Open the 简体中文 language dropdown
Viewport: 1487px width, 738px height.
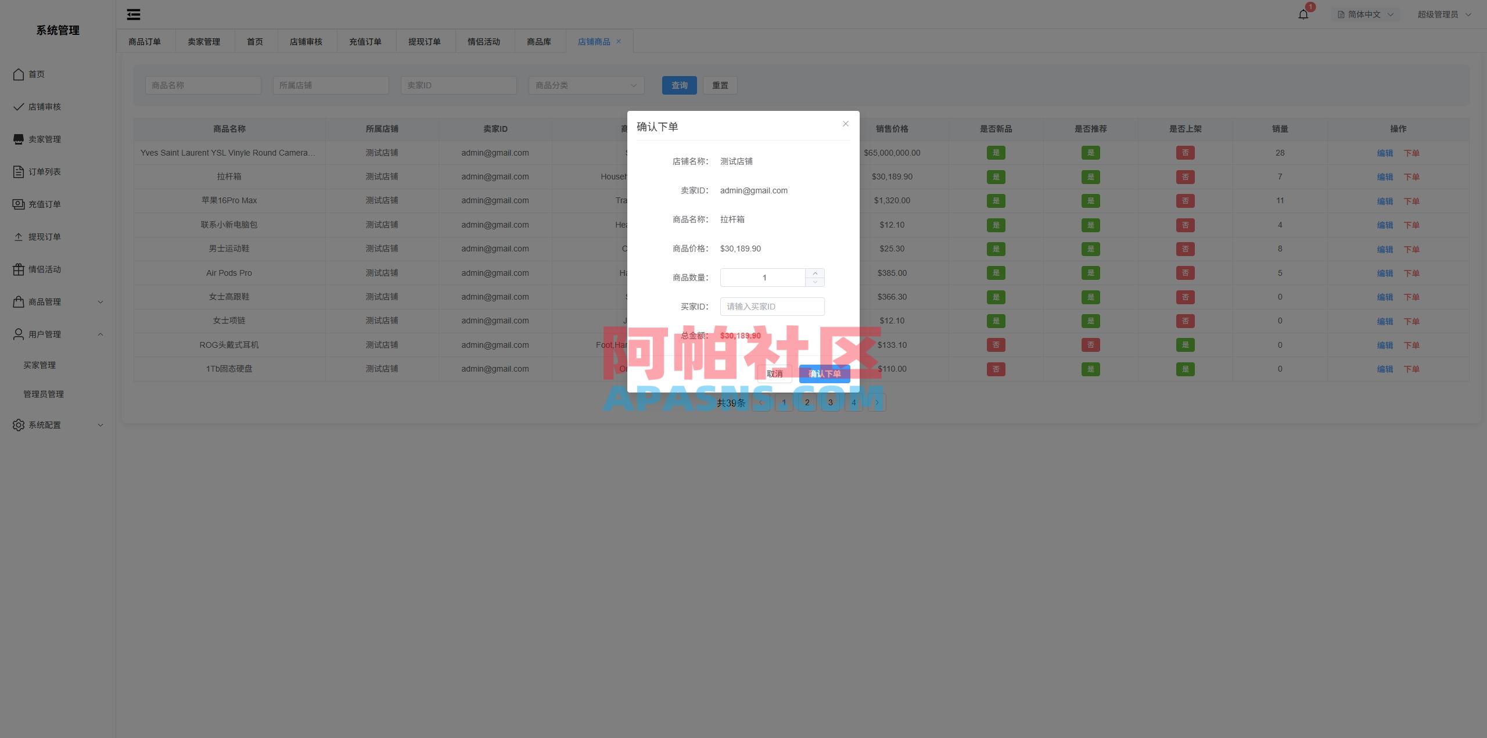[x=1365, y=14]
